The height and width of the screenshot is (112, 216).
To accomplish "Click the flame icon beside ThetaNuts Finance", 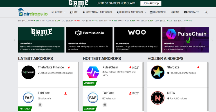I will [x=69, y=68].
